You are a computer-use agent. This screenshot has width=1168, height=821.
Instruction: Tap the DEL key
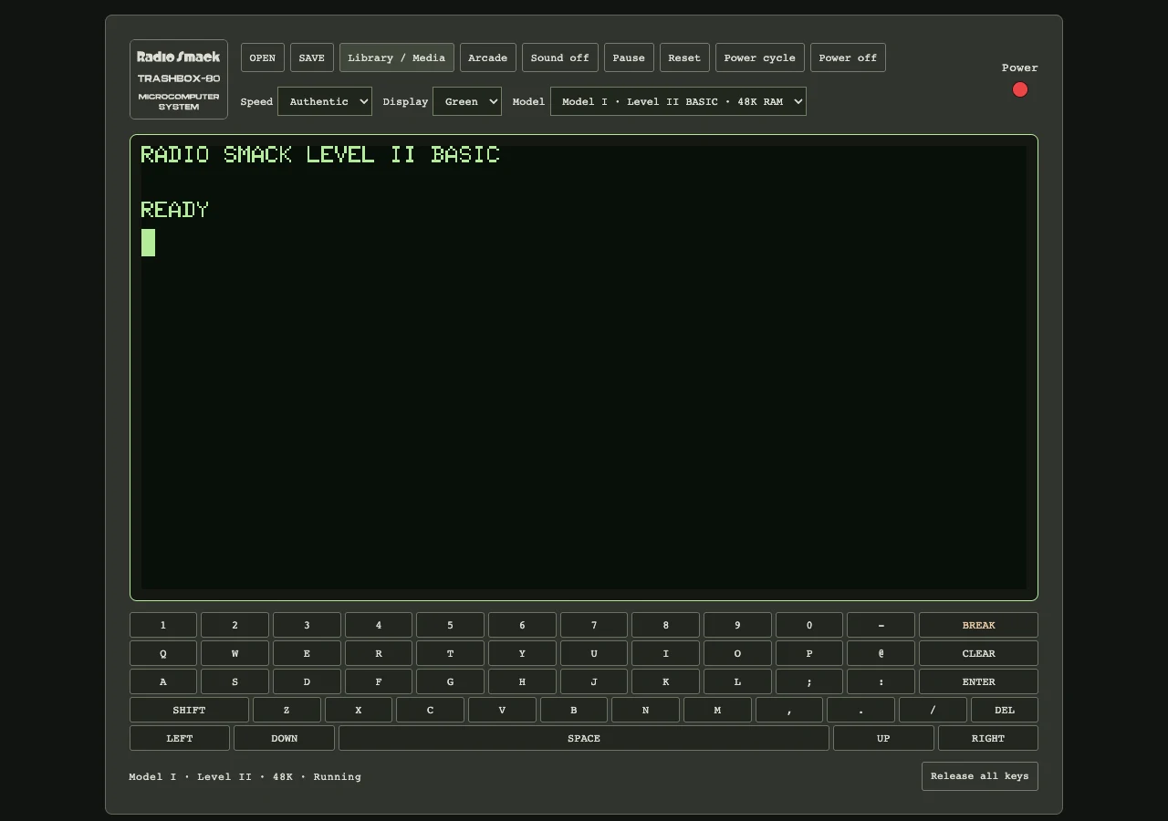(x=1005, y=710)
